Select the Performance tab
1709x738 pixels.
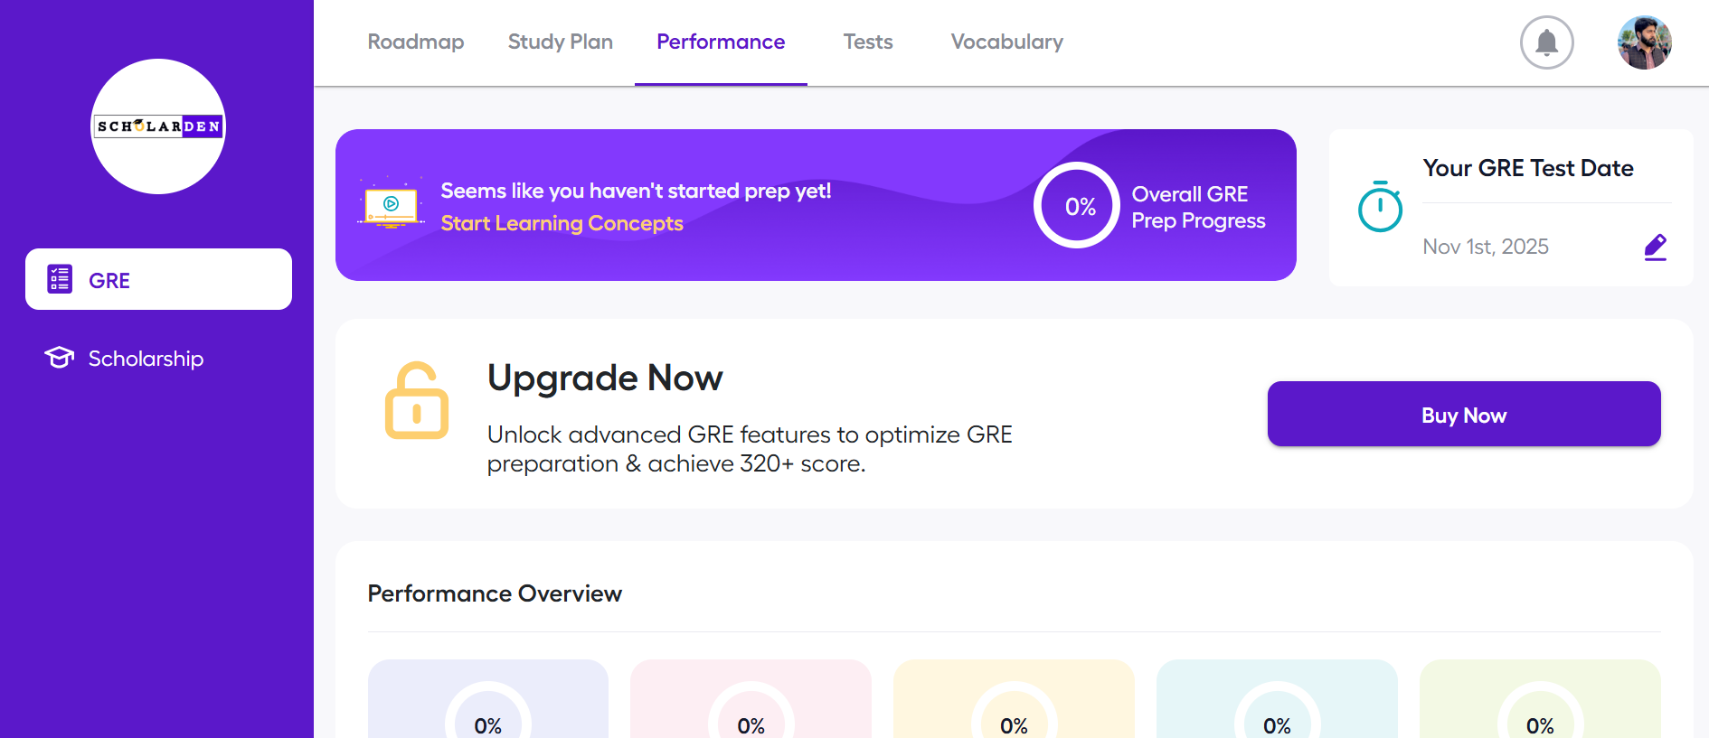[x=721, y=42]
